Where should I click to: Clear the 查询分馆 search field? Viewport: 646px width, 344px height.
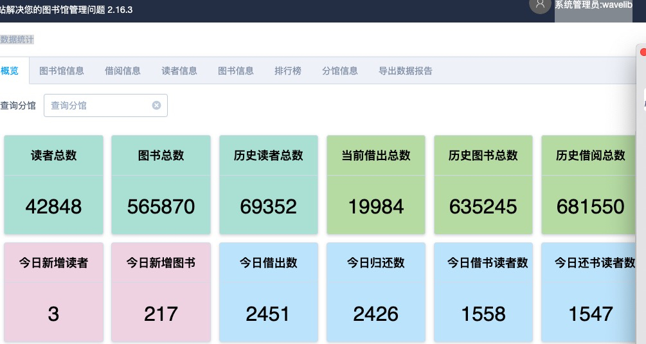156,105
